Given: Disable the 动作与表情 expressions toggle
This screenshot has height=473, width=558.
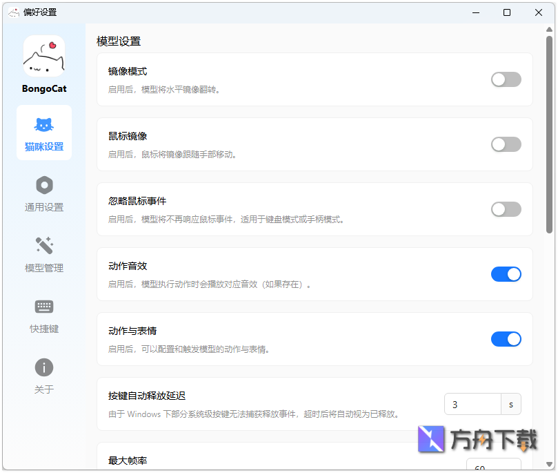Looking at the screenshot, I should tap(506, 339).
